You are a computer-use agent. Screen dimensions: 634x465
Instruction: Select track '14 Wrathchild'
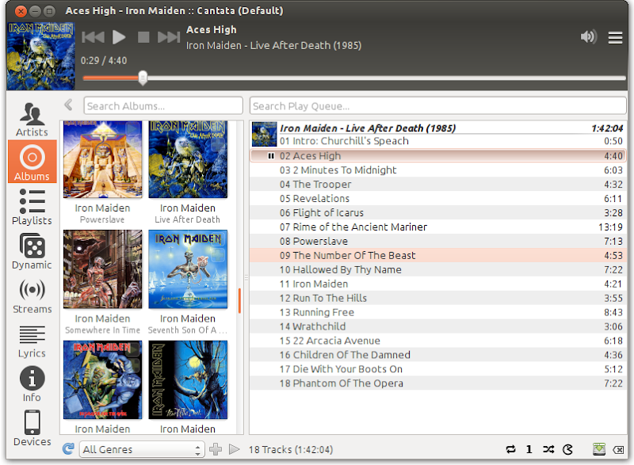tap(438, 326)
